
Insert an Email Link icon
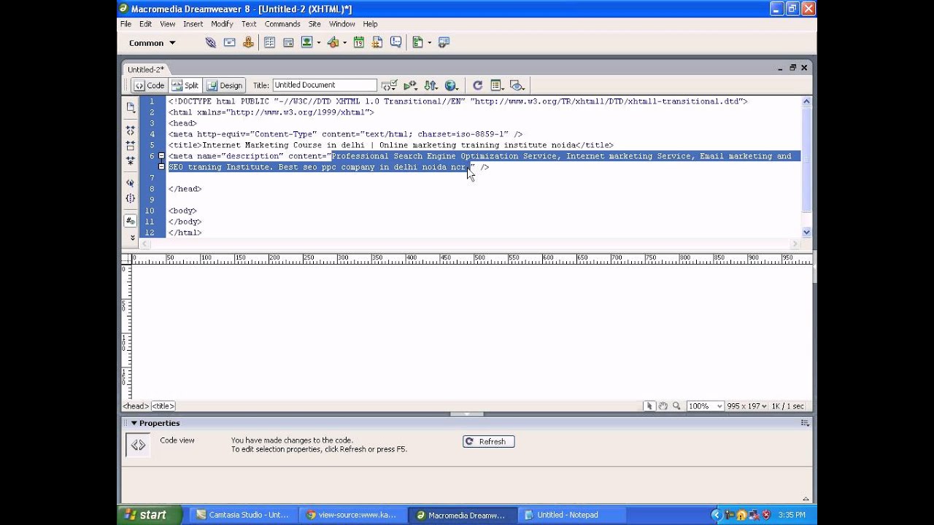coord(230,42)
